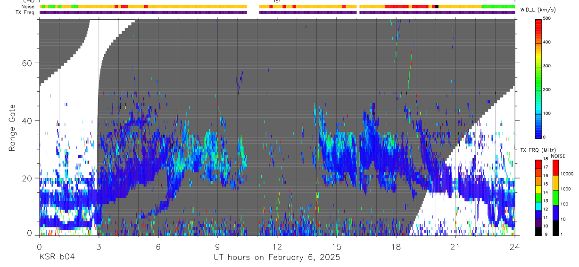
Task: Click the '18' tick on the UT hours axis
Action: [x=396, y=246]
